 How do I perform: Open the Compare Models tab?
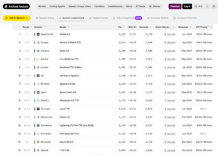pos(158,18)
